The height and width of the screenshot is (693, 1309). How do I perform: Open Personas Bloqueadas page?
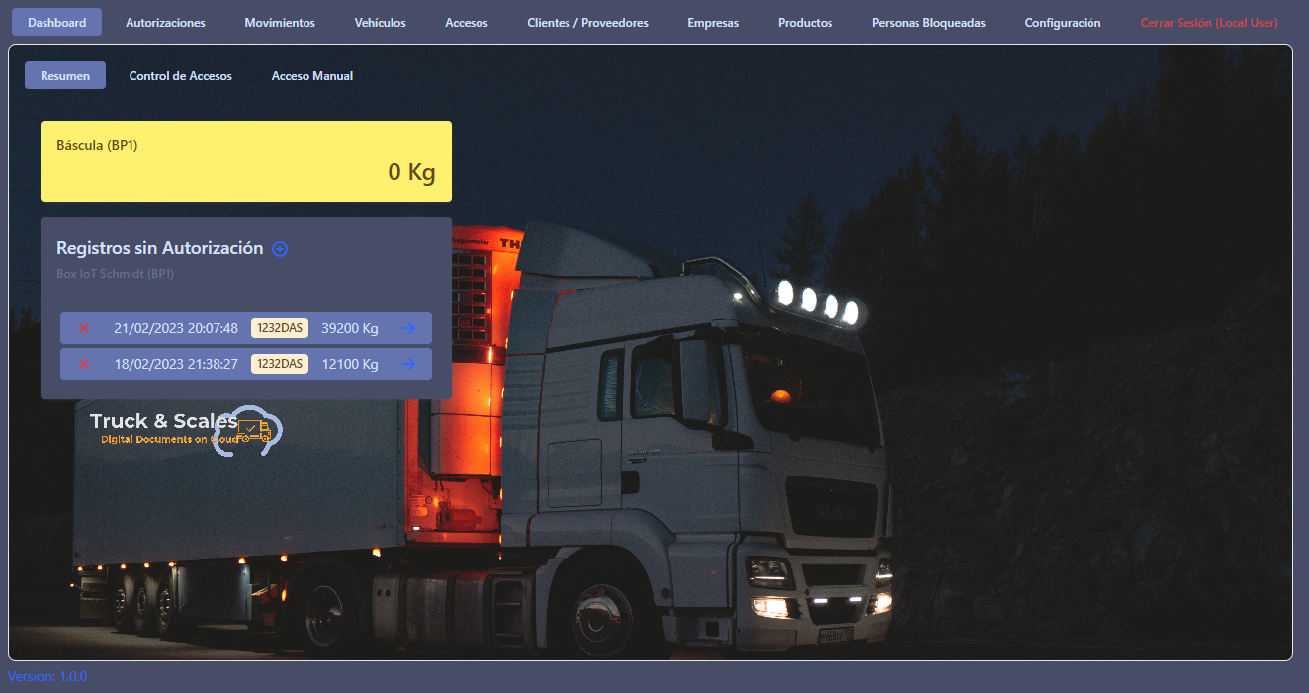click(x=928, y=23)
